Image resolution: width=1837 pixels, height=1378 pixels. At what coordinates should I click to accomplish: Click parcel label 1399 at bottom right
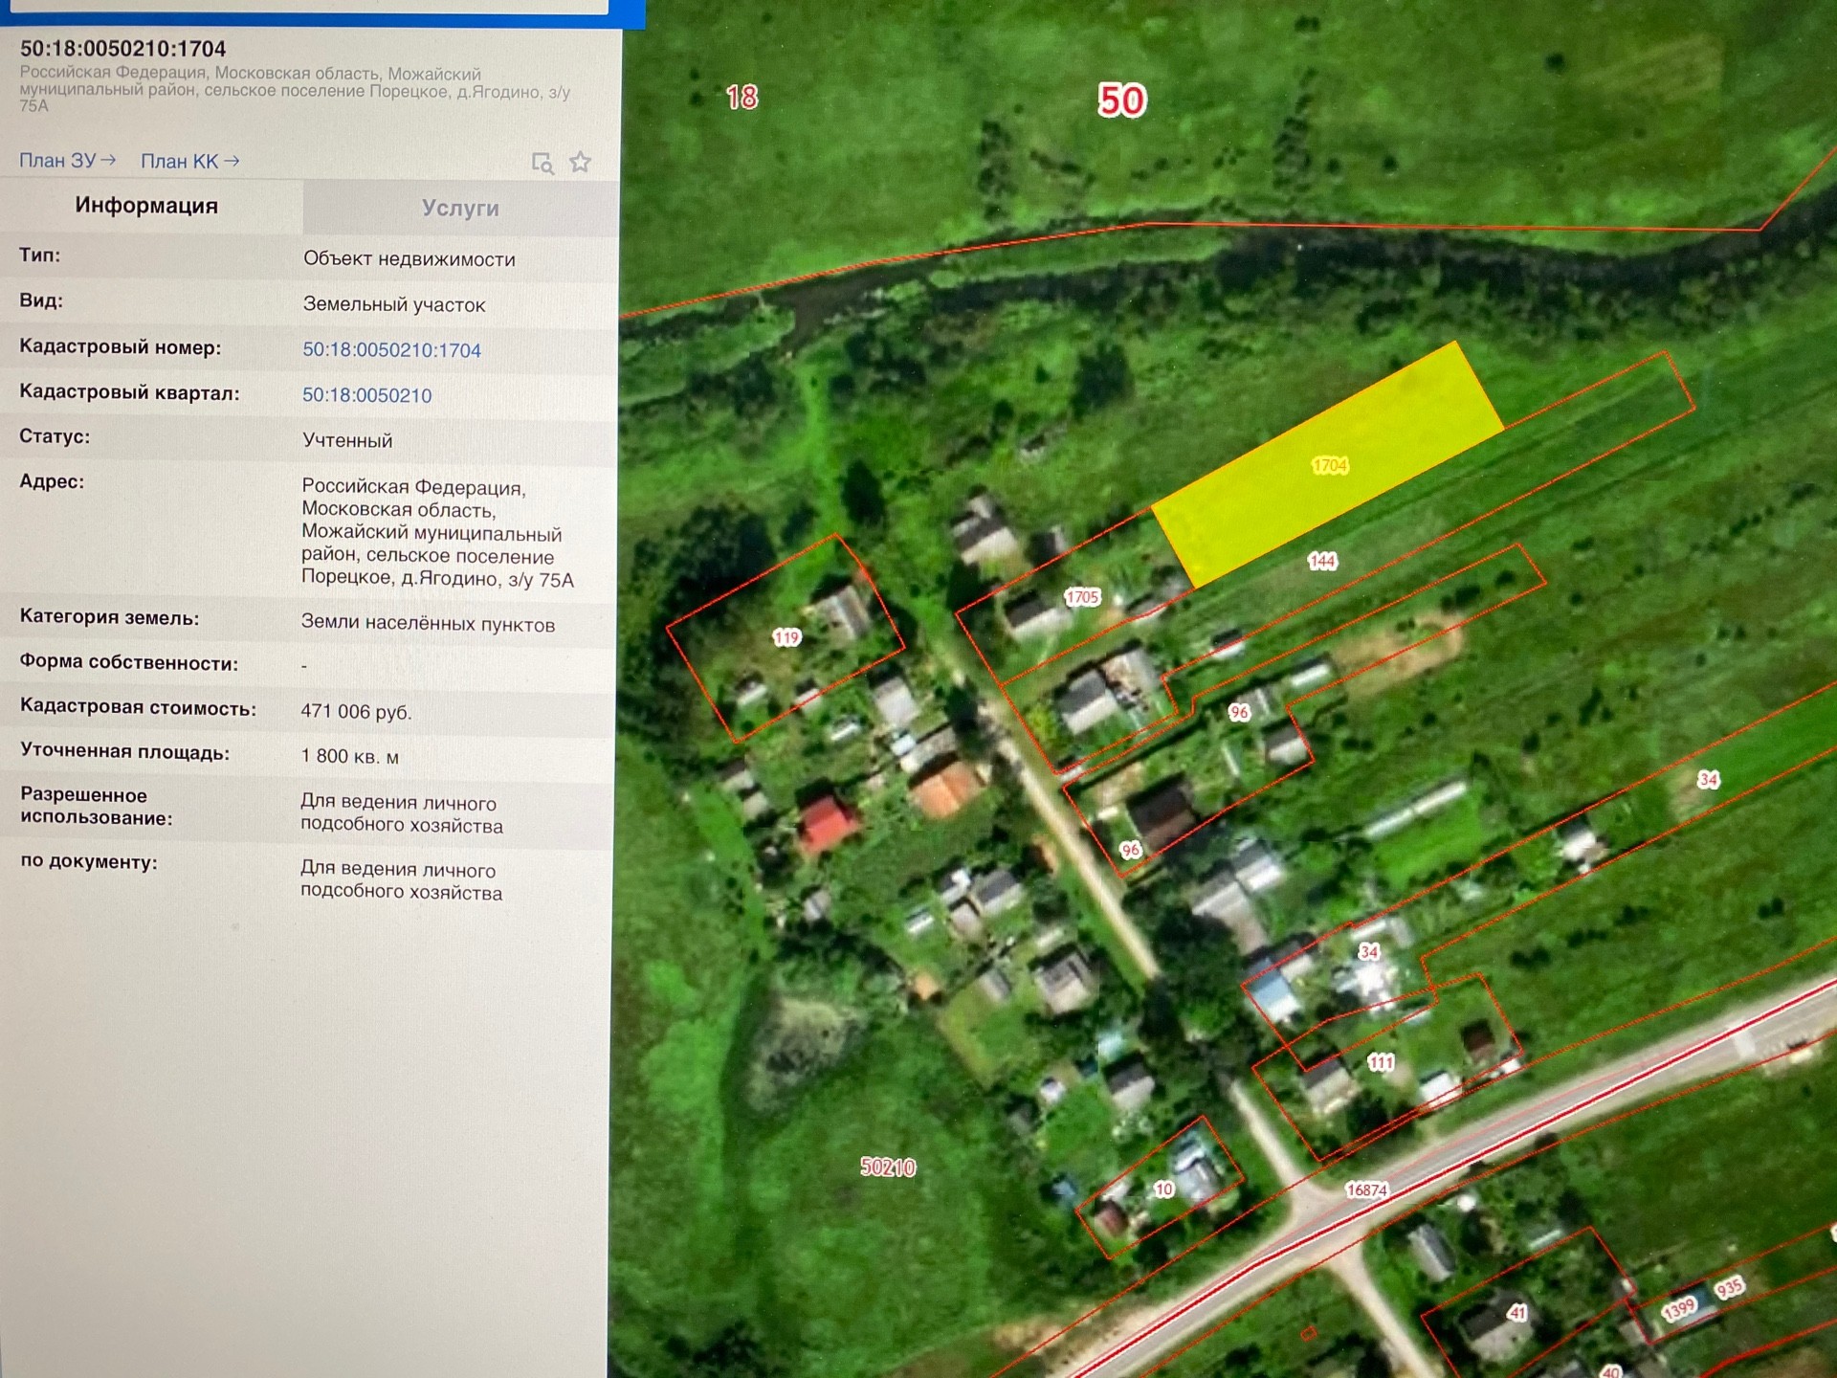point(1678,1308)
